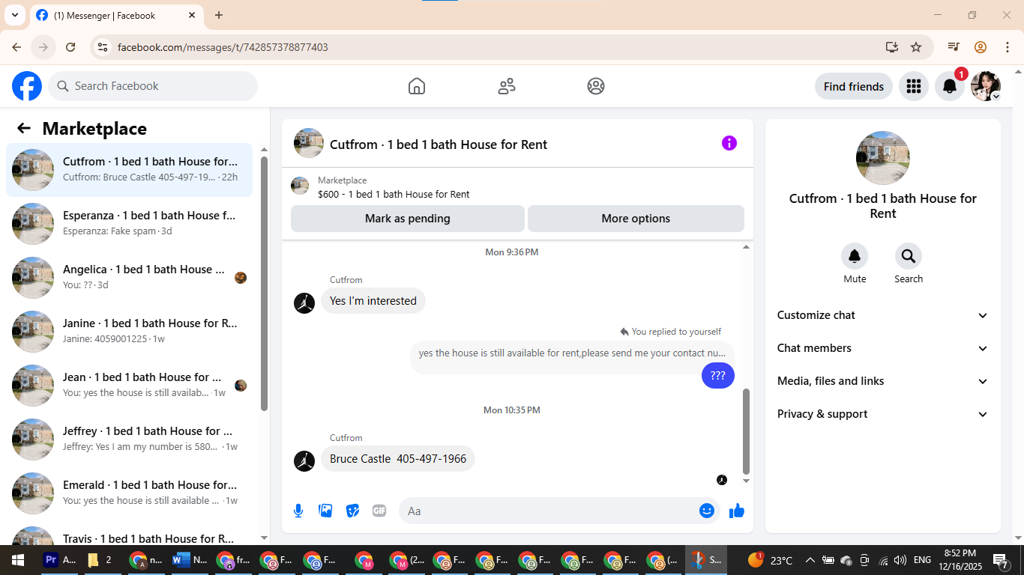The image size is (1024, 575).
Task: Open the notifications bell icon
Action: [950, 86]
